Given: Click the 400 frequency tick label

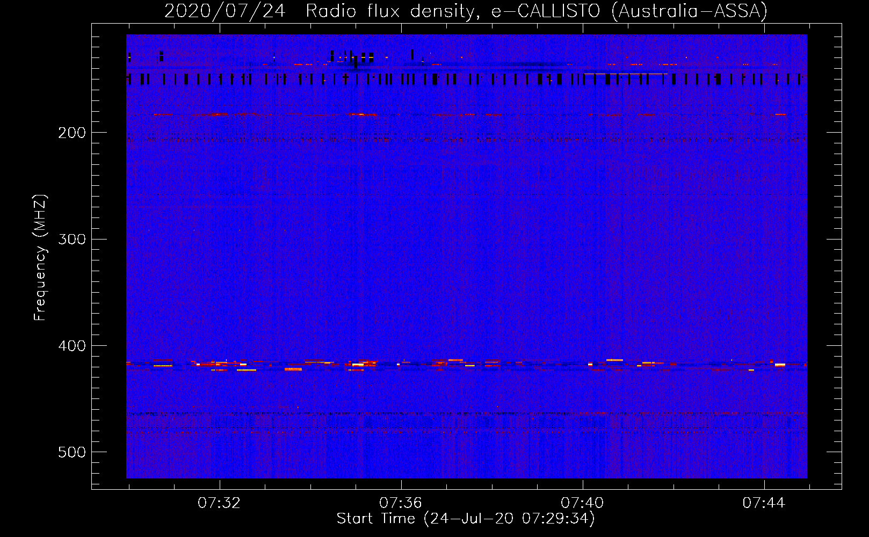Looking at the screenshot, I should (72, 346).
